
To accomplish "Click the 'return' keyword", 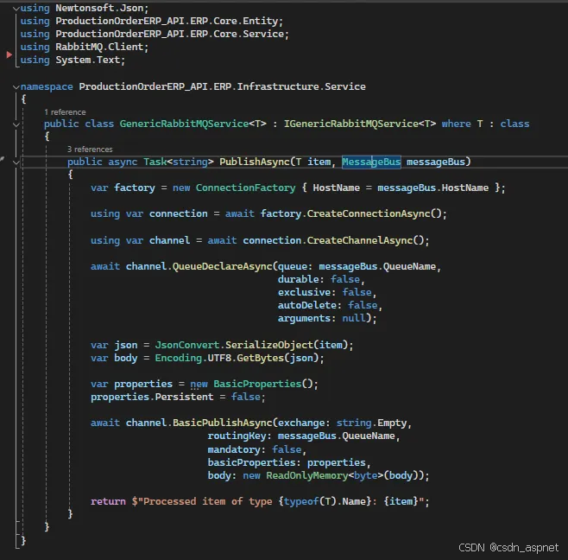I will click(108, 501).
